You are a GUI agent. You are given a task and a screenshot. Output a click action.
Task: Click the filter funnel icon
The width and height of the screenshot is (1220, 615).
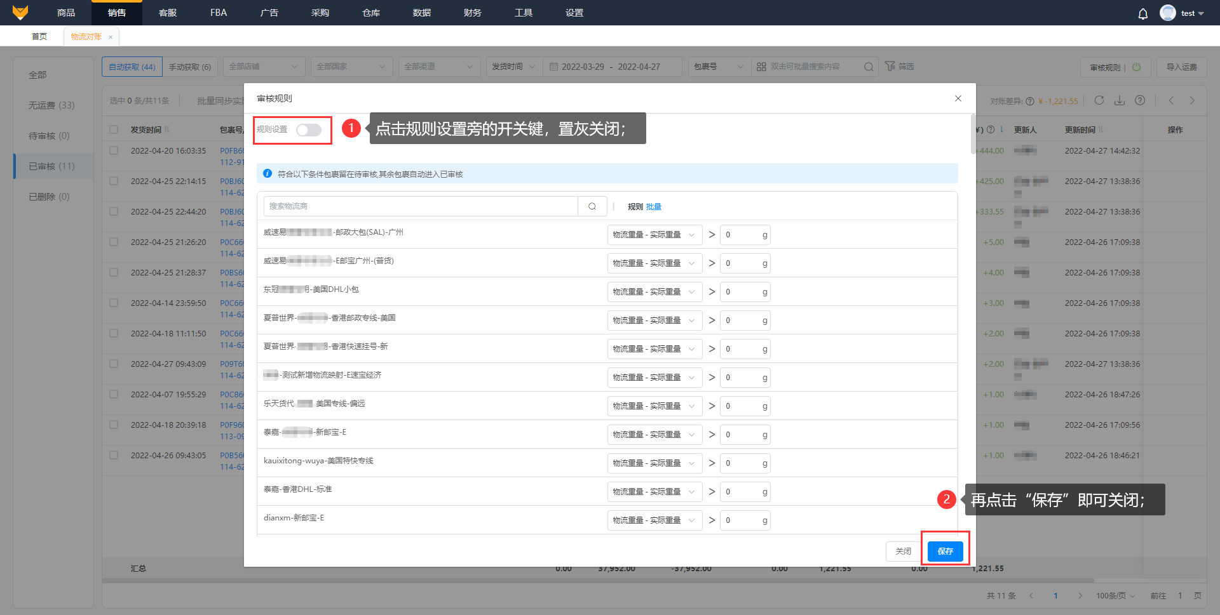(x=890, y=67)
